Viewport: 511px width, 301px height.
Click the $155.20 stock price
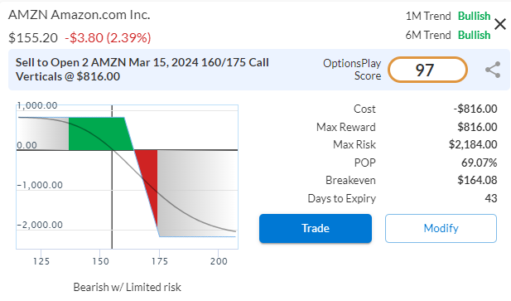click(33, 38)
